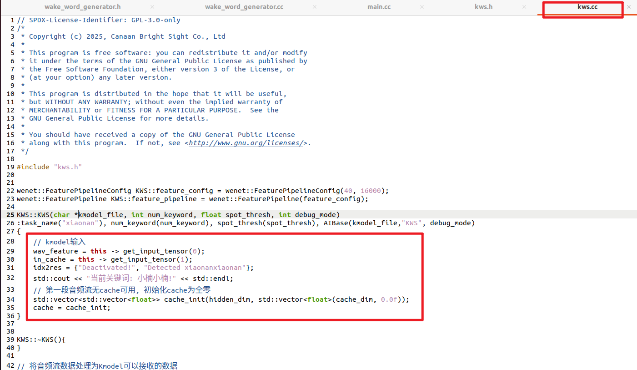Screen dimensions: 637x370
Task: Click the cache = cache_init statement
Action: coord(71,308)
